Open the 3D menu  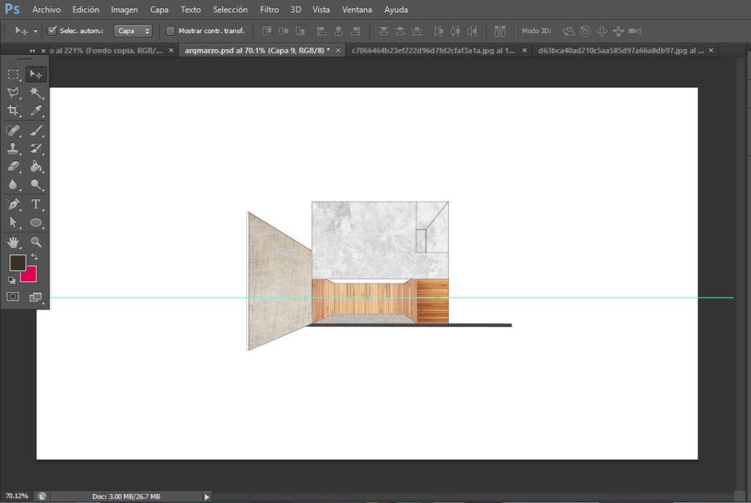pyautogui.click(x=296, y=10)
